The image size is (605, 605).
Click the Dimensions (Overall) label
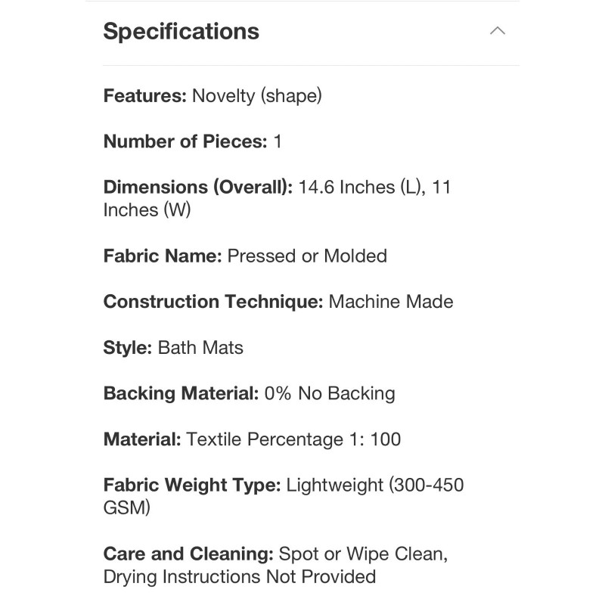[198, 187]
